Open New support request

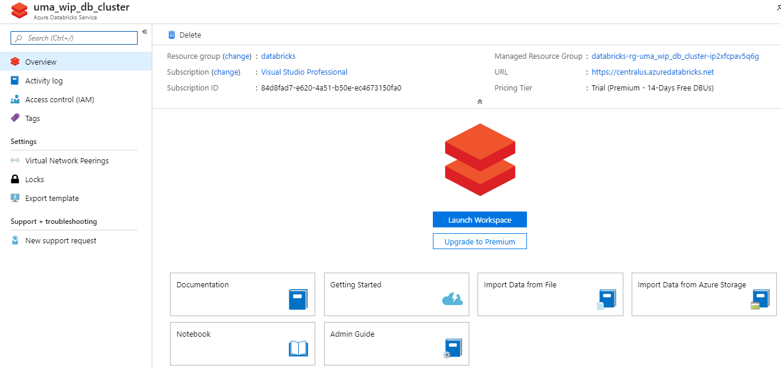point(76,240)
